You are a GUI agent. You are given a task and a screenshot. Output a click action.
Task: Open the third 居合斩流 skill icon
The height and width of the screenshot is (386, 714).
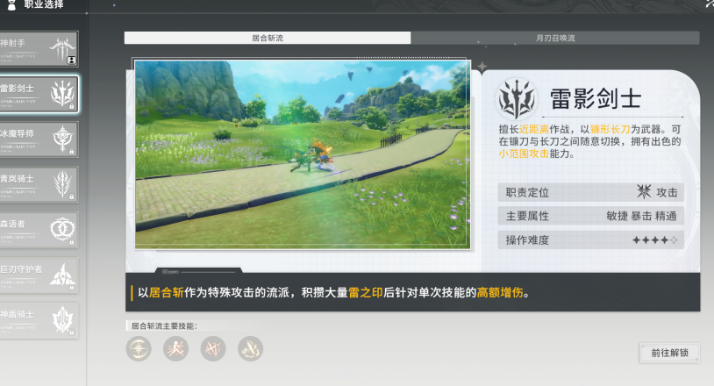coord(213,349)
